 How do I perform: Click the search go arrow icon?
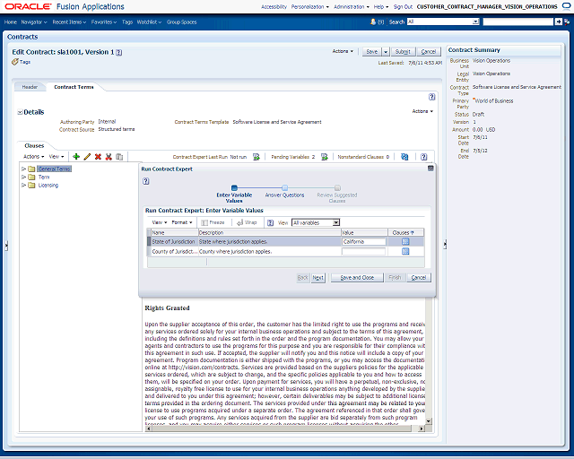click(x=558, y=22)
